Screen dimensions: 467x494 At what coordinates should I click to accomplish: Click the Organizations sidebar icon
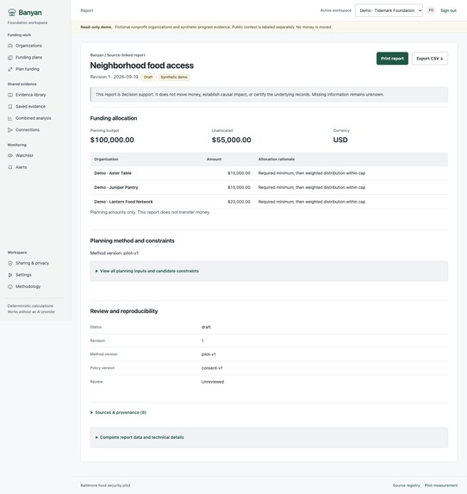pyautogui.click(x=10, y=46)
